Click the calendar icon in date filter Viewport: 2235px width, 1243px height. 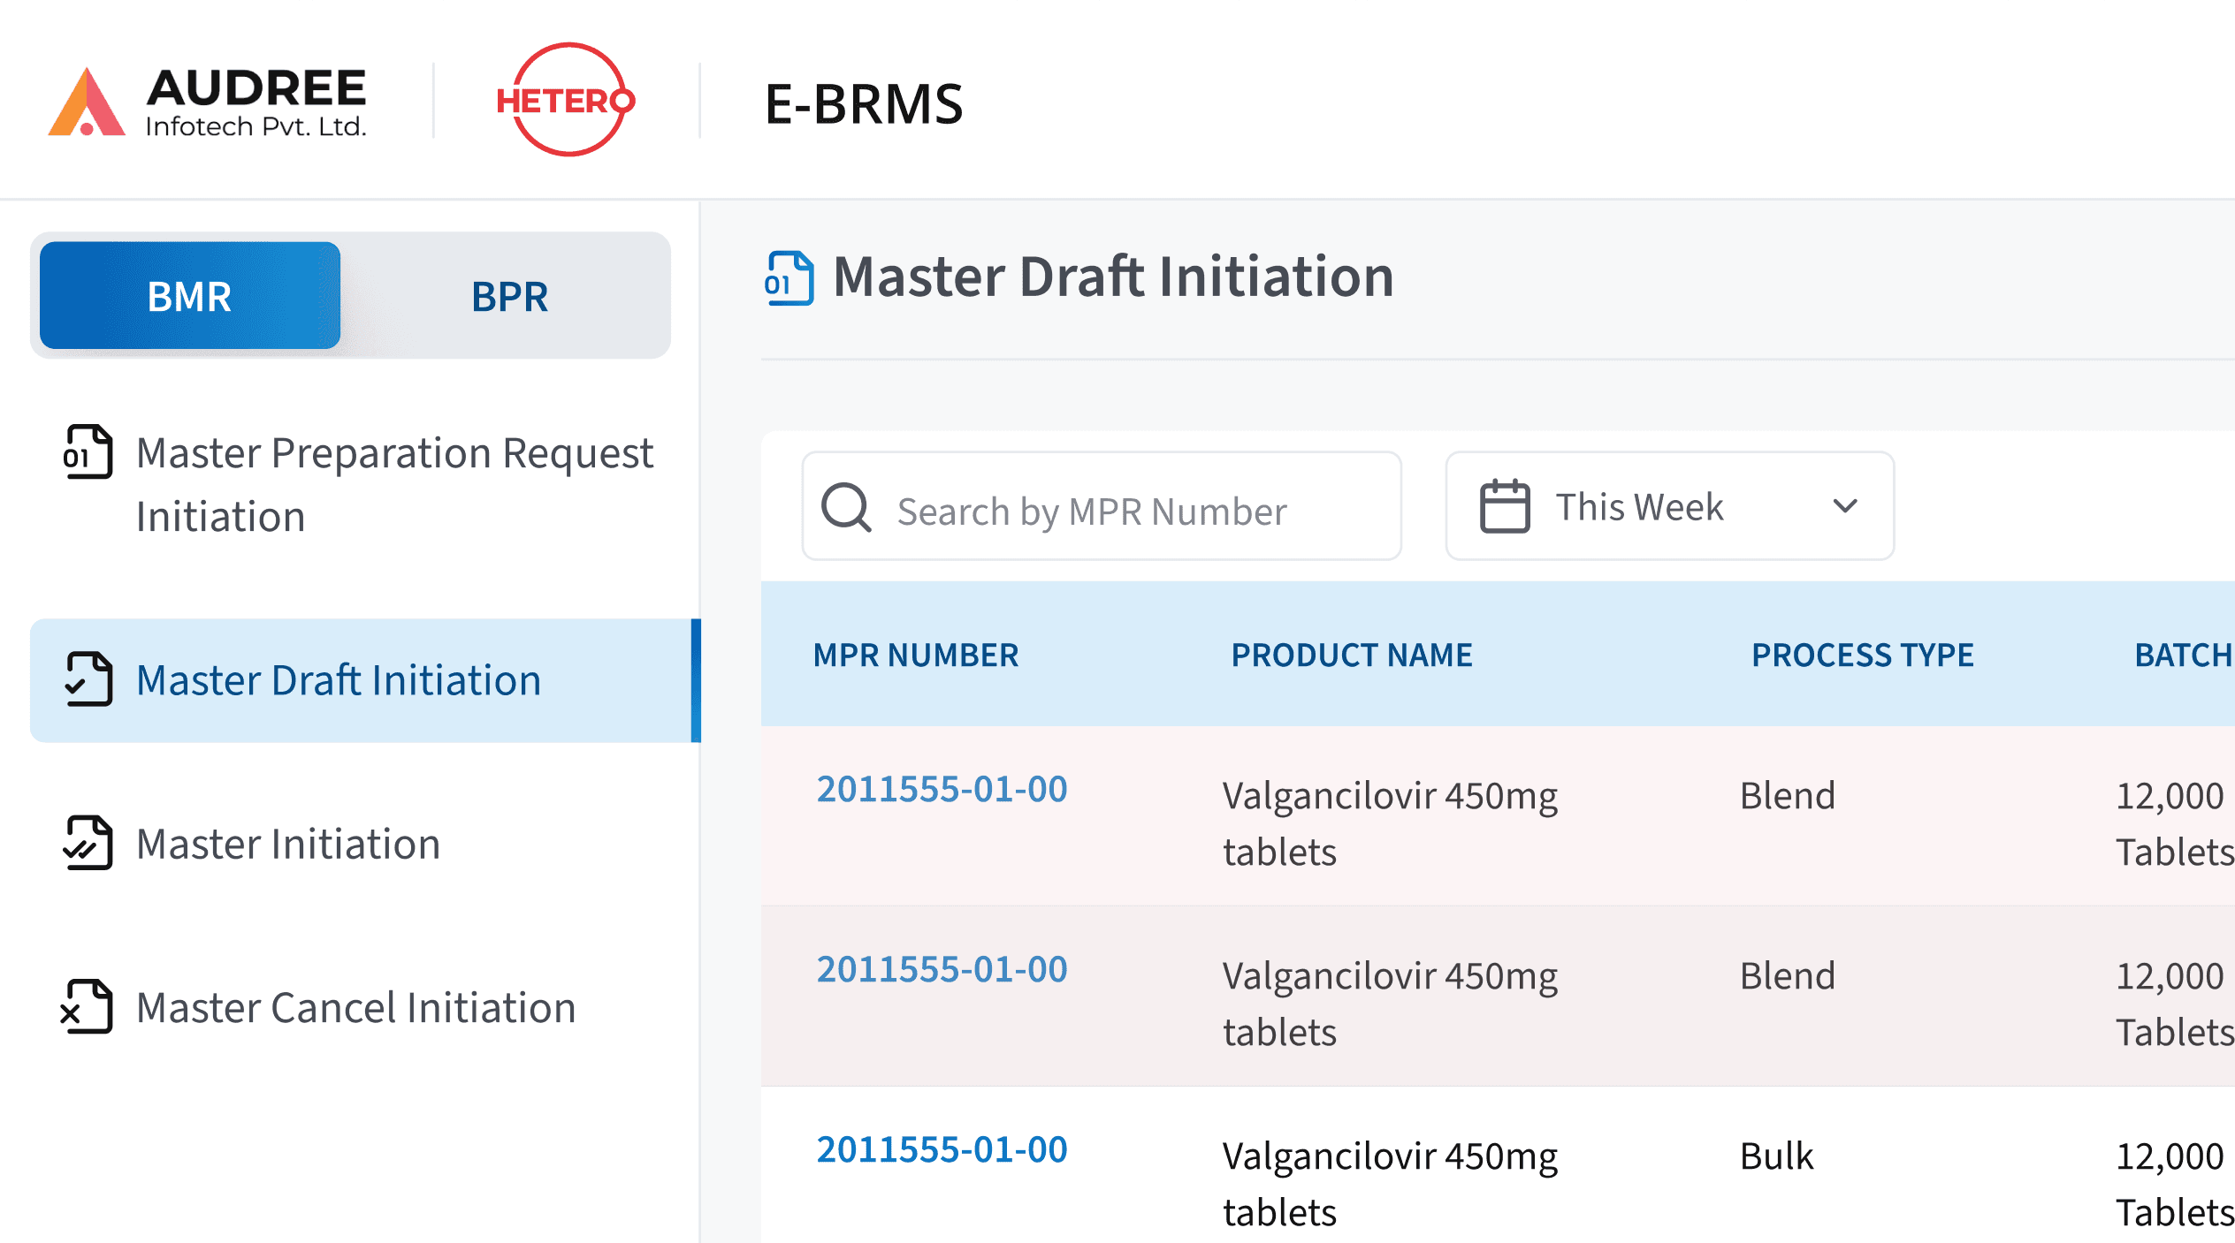(x=1505, y=506)
